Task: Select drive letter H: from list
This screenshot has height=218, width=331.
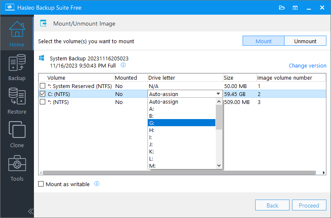Action: point(181,130)
